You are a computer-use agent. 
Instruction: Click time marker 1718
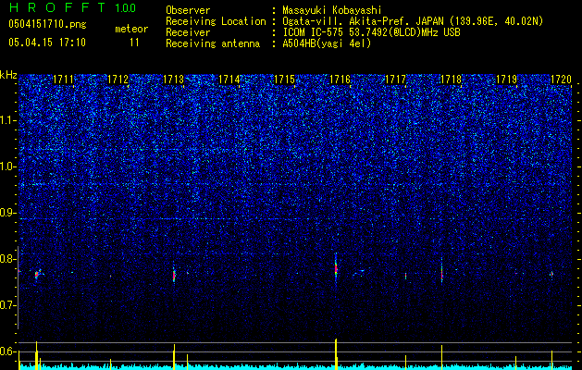click(x=451, y=80)
